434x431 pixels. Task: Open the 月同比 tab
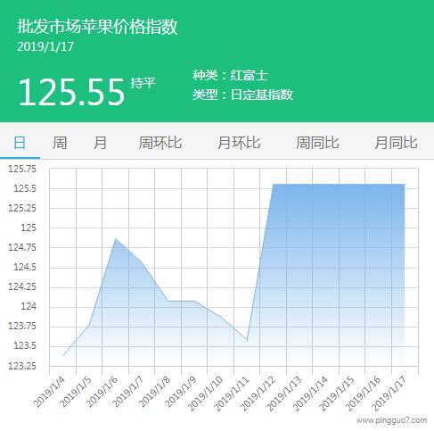pos(396,143)
